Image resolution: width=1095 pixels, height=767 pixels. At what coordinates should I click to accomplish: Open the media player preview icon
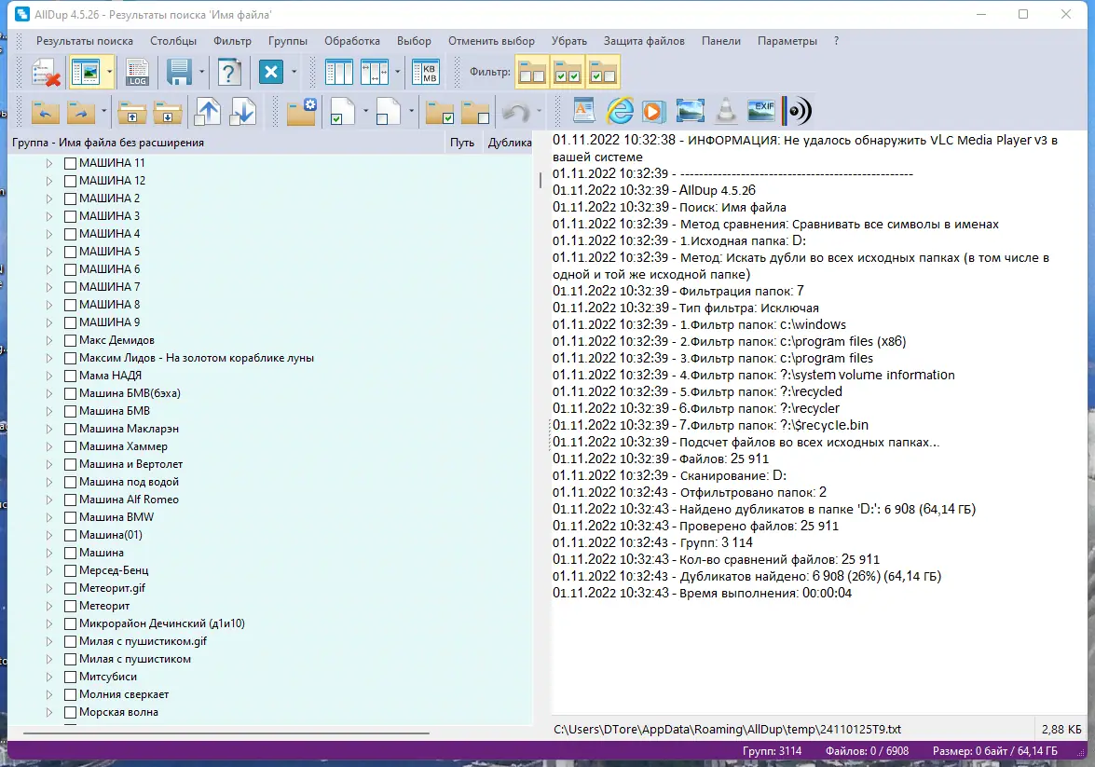pos(653,110)
